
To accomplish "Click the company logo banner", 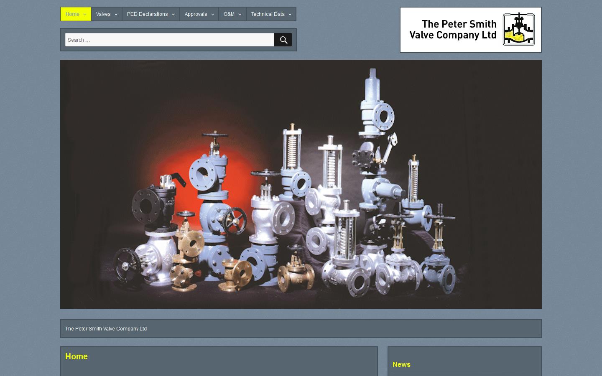I will 470,30.
